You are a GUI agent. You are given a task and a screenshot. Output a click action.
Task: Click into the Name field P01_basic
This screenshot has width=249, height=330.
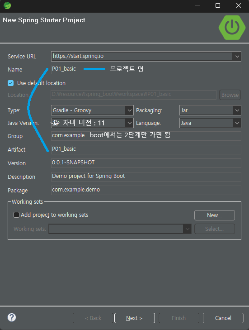click(x=146, y=69)
